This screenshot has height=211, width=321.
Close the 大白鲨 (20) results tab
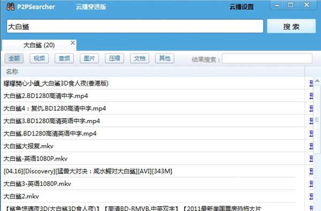[73, 43]
